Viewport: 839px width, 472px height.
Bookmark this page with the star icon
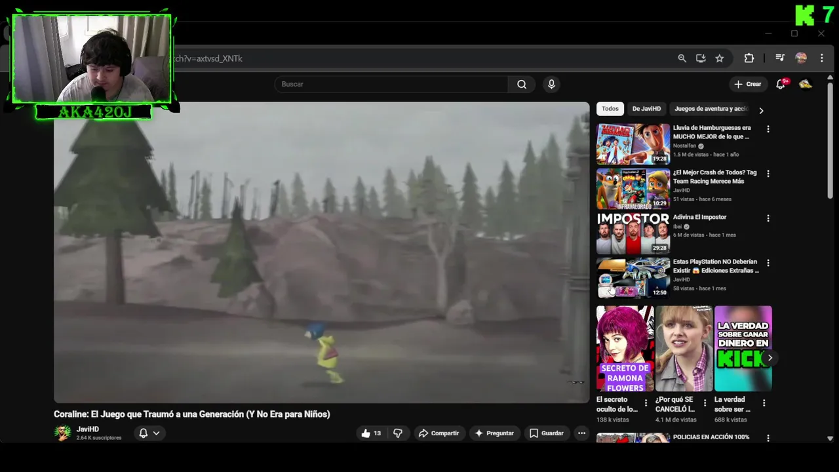pos(720,58)
